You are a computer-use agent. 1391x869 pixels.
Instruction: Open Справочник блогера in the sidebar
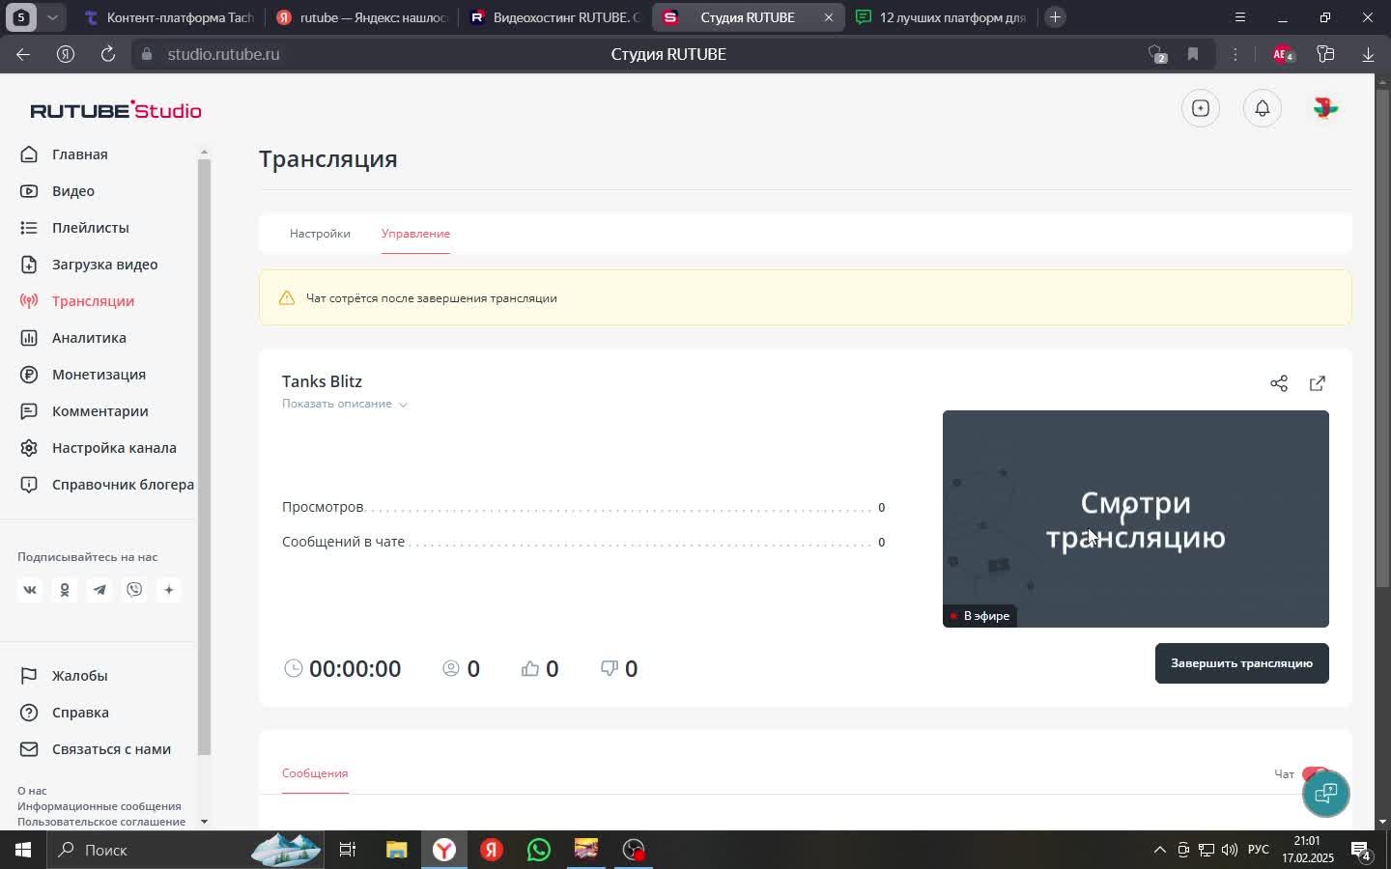pyautogui.click(x=107, y=485)
